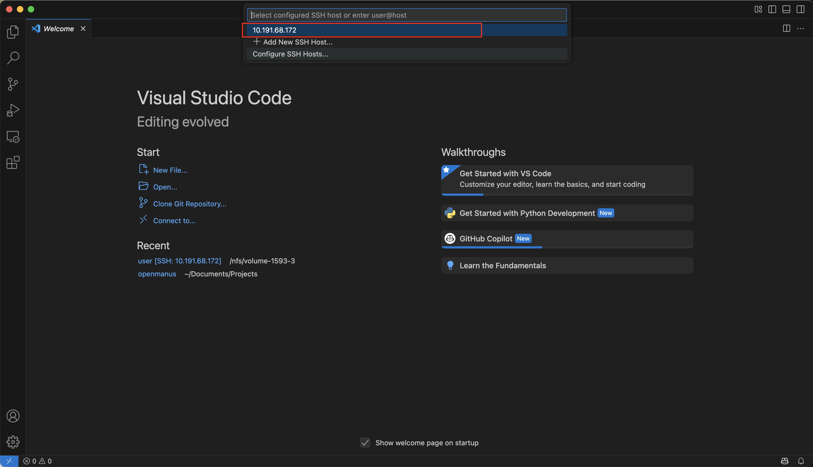
Task: Click the remote window indicator in status bar
Action: point(9,461)
